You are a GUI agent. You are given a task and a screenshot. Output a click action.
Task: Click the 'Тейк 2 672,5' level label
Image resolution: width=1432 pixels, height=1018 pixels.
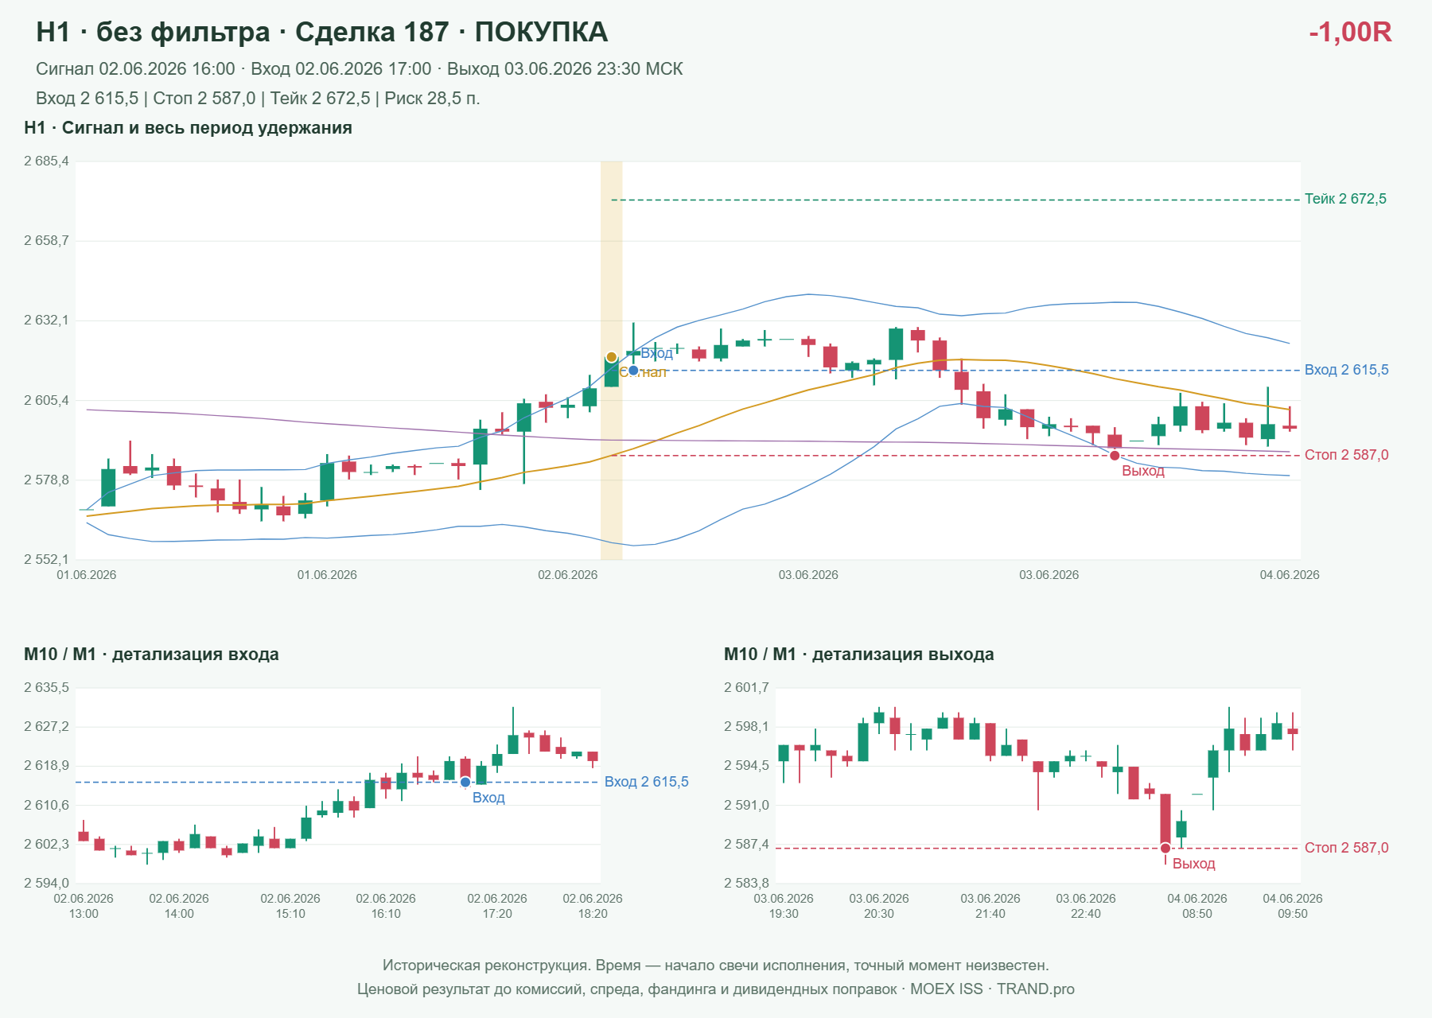point(1345,199)
